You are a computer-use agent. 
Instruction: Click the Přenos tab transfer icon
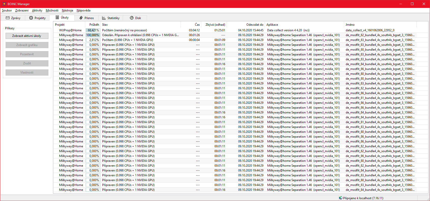[x=81, y=18]
